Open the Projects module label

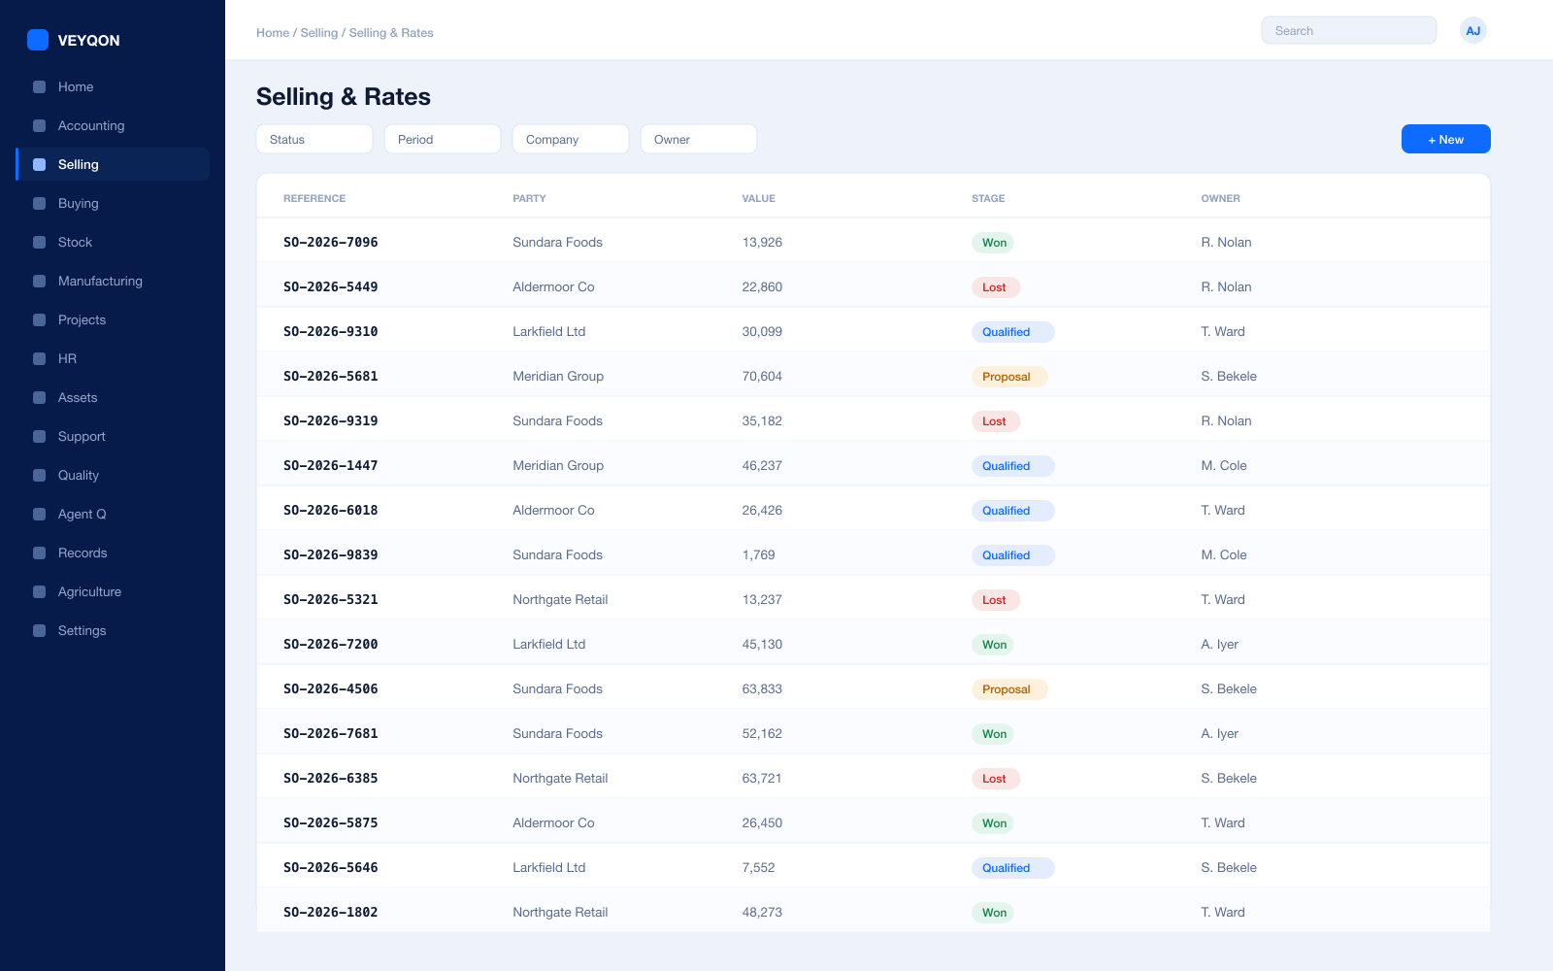pyautogui.click(x=82, y=319)
